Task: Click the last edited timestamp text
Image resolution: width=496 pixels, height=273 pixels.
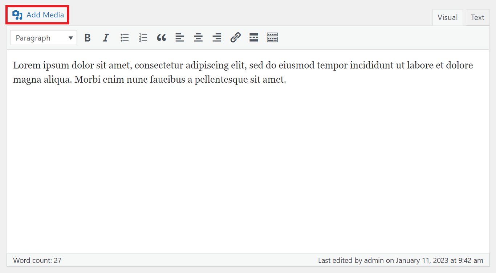Action: tap(400, 260)
